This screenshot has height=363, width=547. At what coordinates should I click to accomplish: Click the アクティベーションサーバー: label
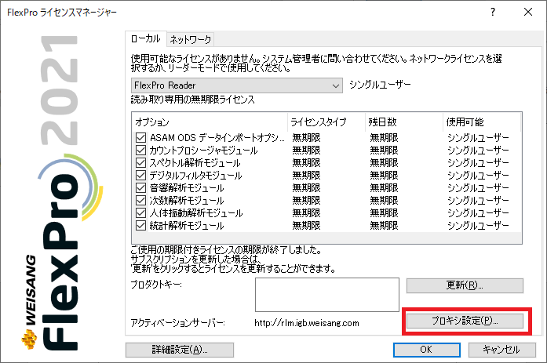[178, 323]
